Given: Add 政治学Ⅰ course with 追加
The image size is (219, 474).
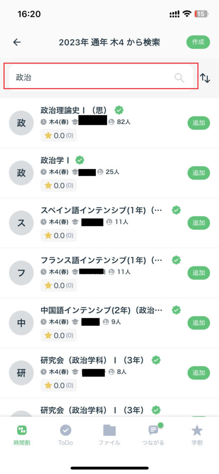Looking at the screenshot, I should (199, 173).
